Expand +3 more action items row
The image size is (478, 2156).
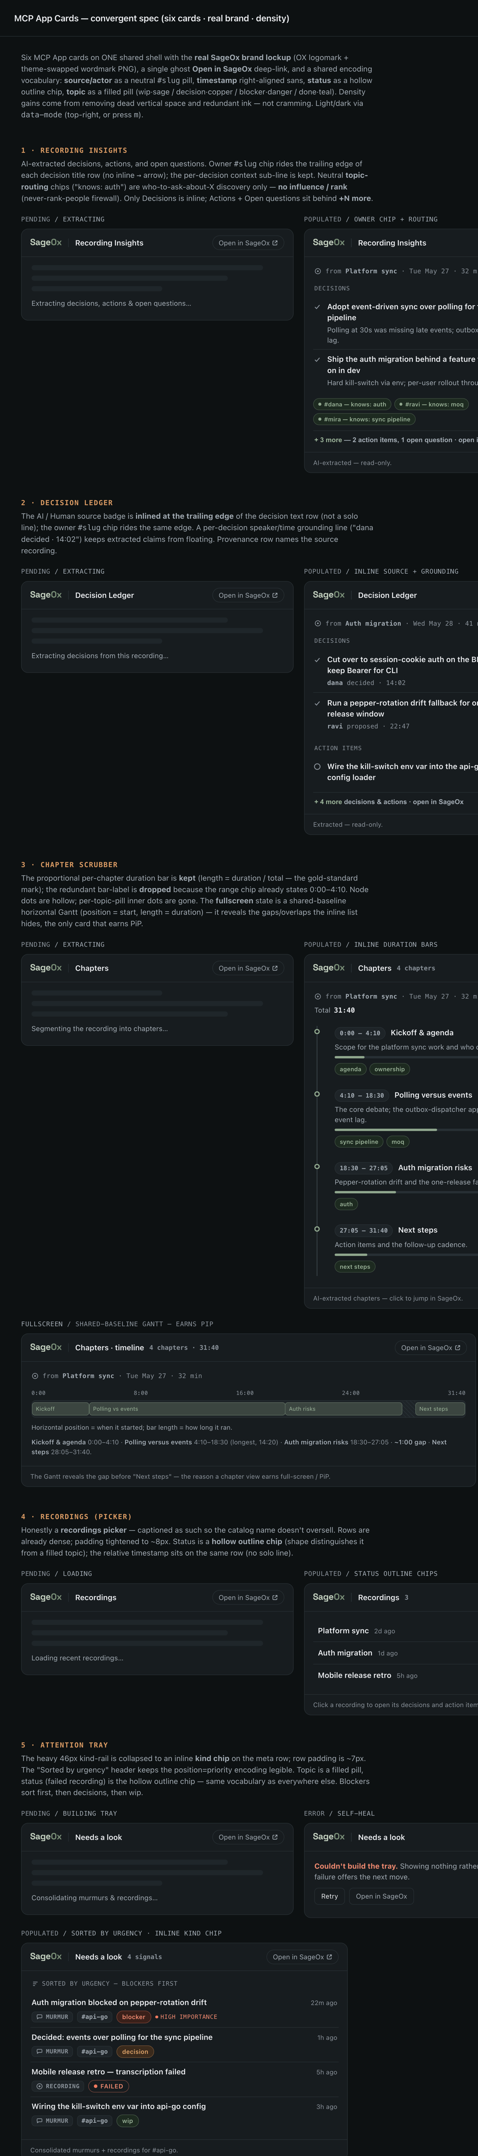click(395, 439)
